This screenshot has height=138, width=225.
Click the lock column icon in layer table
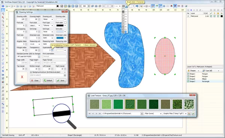coord(218,13)
